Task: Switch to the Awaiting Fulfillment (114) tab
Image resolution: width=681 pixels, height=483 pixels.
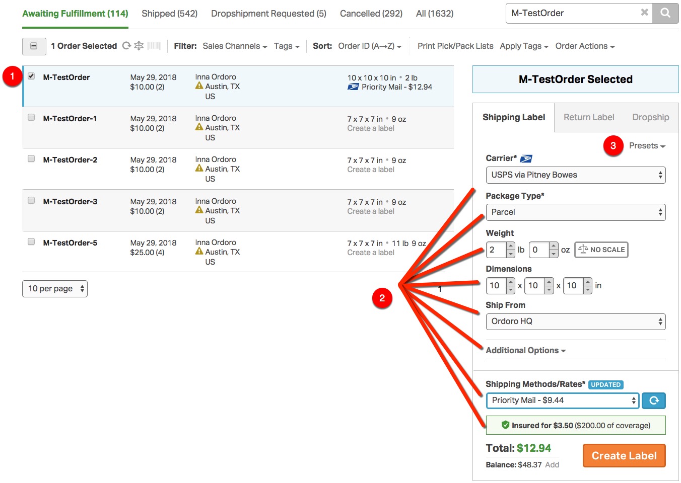Action: click(75, 14)
